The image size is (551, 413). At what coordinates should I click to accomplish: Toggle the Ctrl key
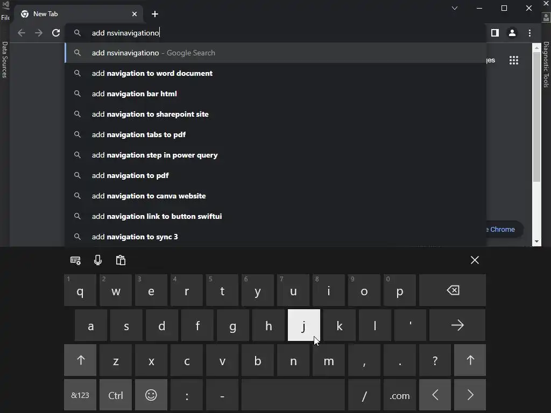tap(116, 395)
